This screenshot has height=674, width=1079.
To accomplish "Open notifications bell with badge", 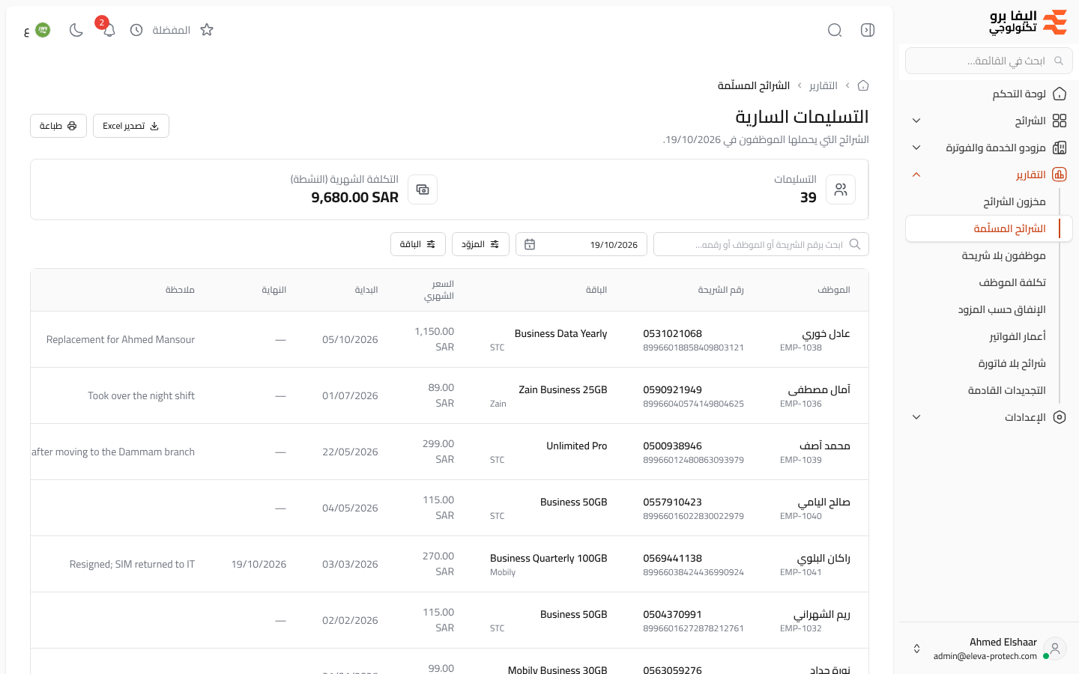I will (109, 30).
